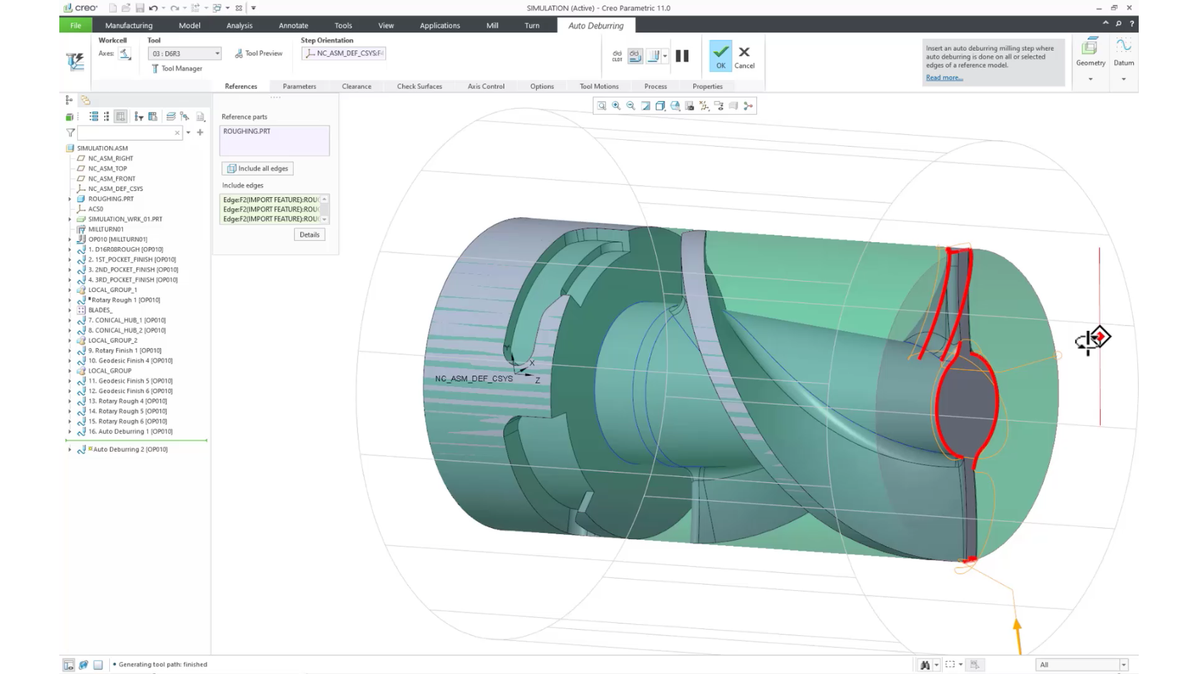Viewport: 1198px width, 674px height.
Task: Click the layer tree icon in the model tree toolbar
Action: 170,117
